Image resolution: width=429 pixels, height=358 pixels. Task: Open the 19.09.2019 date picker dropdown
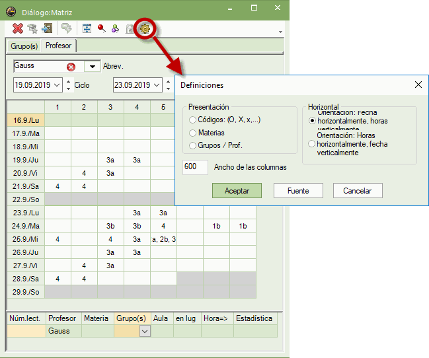57,85
